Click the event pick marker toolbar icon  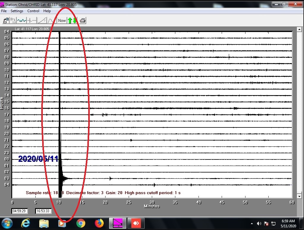pos(32,20)
